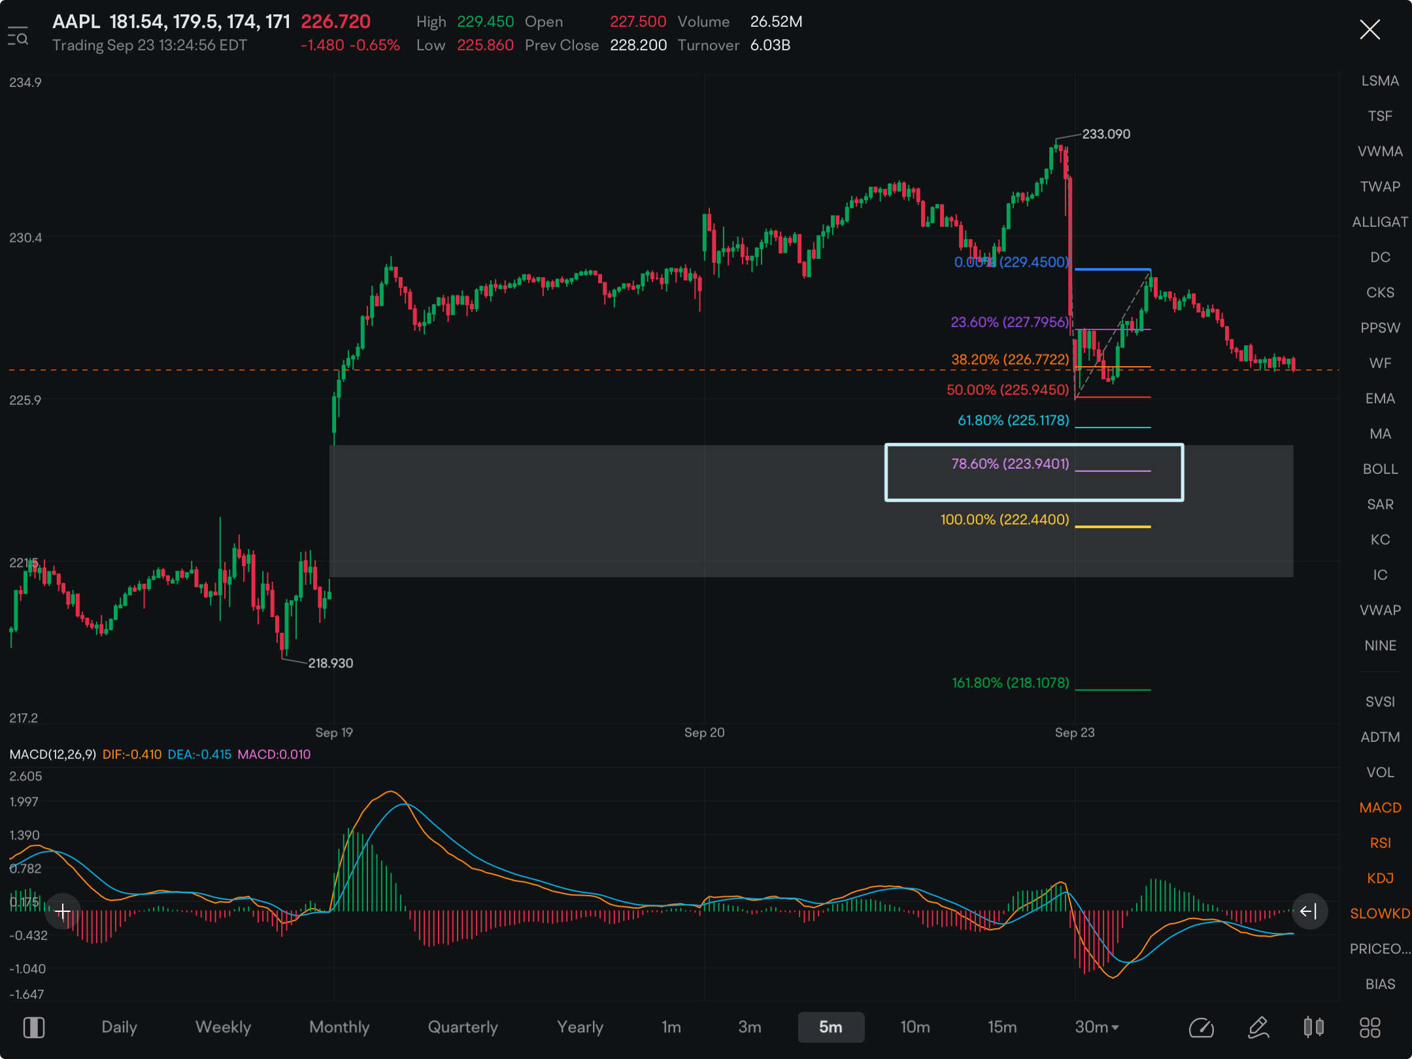Switch to Daily timeframe
Viewport: 1412px width, 1059px height.
click(x=120, y=1027)
